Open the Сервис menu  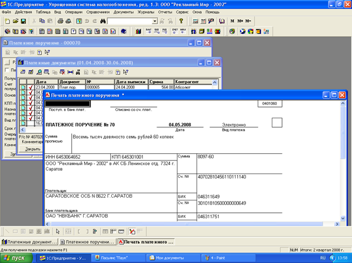coord(182,12)
